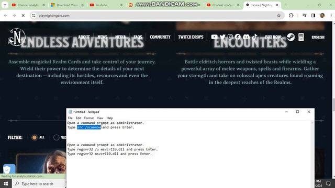The image size is (335, 188).
Task: Stop loading the page with the X button
Action: pyautogui.click(x=23, y=15)
